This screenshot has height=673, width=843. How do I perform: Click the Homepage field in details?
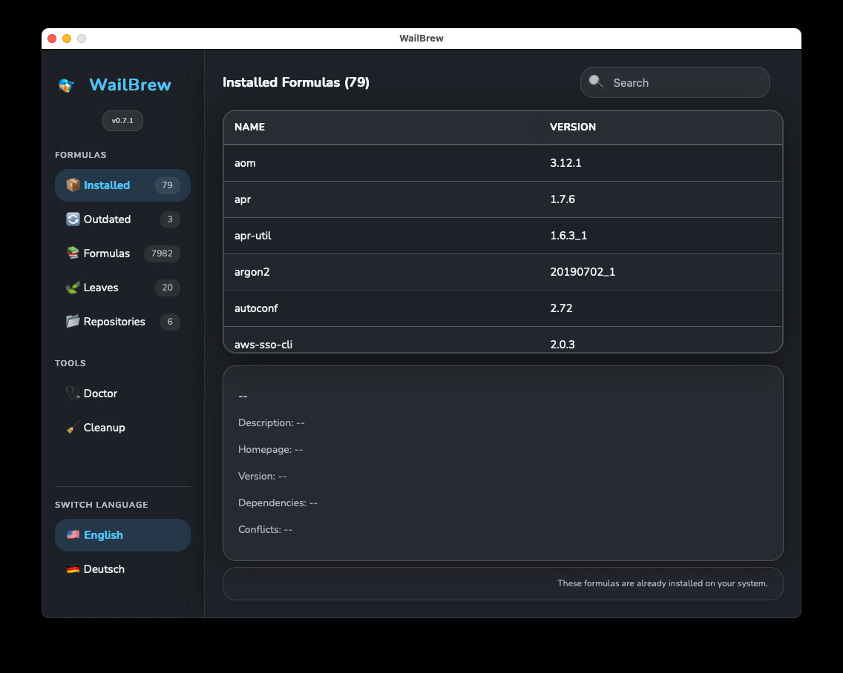click(x=270, y=450)
